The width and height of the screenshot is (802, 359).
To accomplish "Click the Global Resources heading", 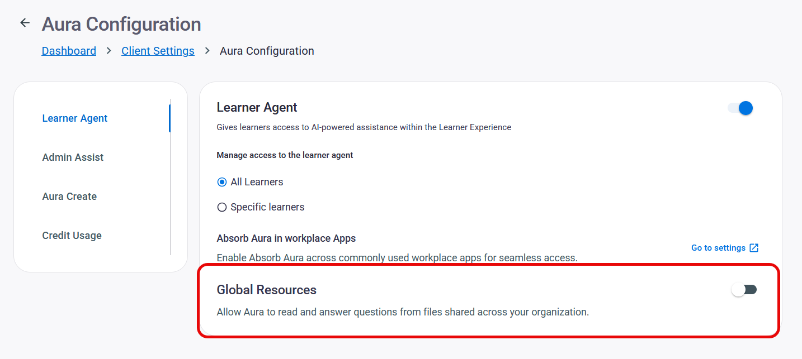I will click(x=266, y=290).
